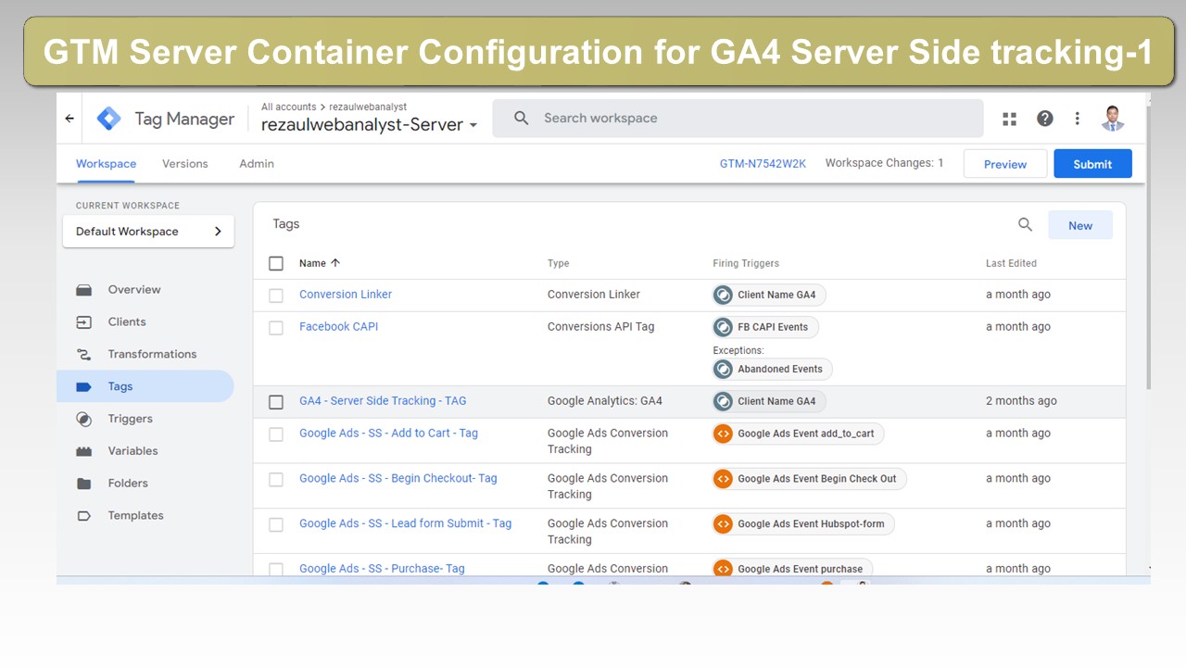Click the Templates sidebar icon
The height and width of the screenshot is (667, 1186).
tap(84, 516)
